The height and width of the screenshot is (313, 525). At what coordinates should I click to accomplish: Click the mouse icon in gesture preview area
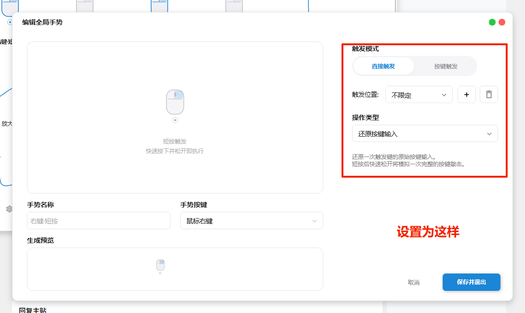tap(175, 102)
